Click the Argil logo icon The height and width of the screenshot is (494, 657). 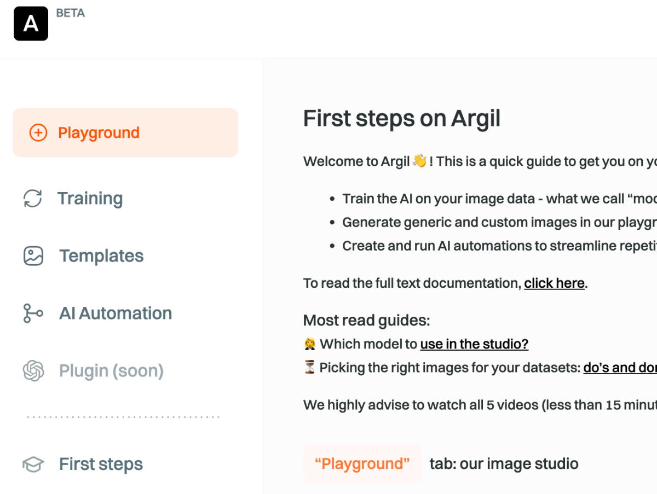(x=31, y=23)
